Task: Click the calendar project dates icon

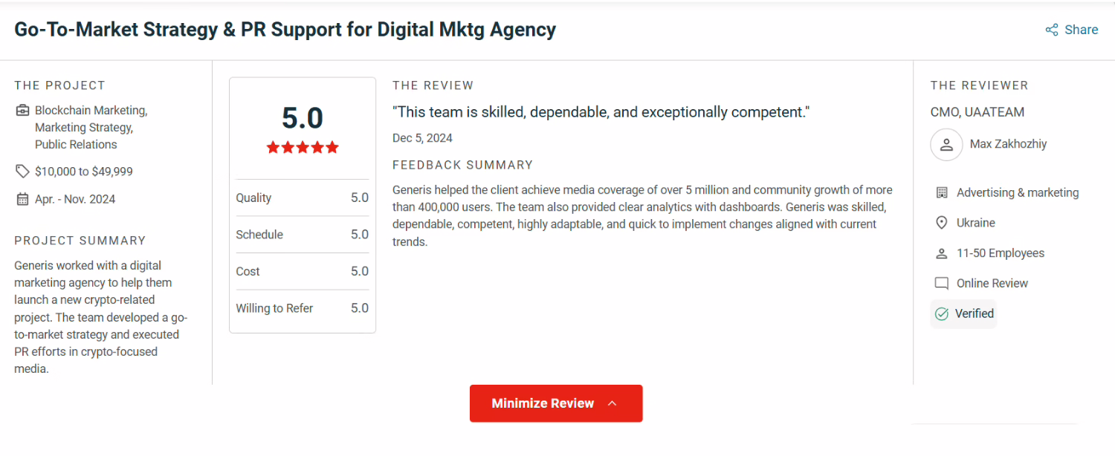Action: [x=22, y=199]
